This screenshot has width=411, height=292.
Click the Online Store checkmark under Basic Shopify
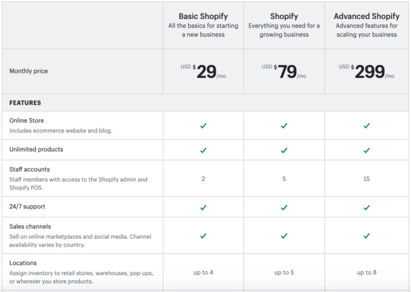203,126
